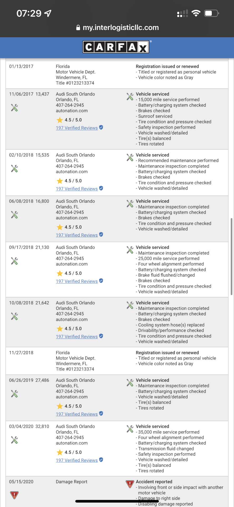Click wrench icon beside 09/17/2018 Vehicle serviced
This screenshot has height=507, width=234.
[x=130, y=250]
